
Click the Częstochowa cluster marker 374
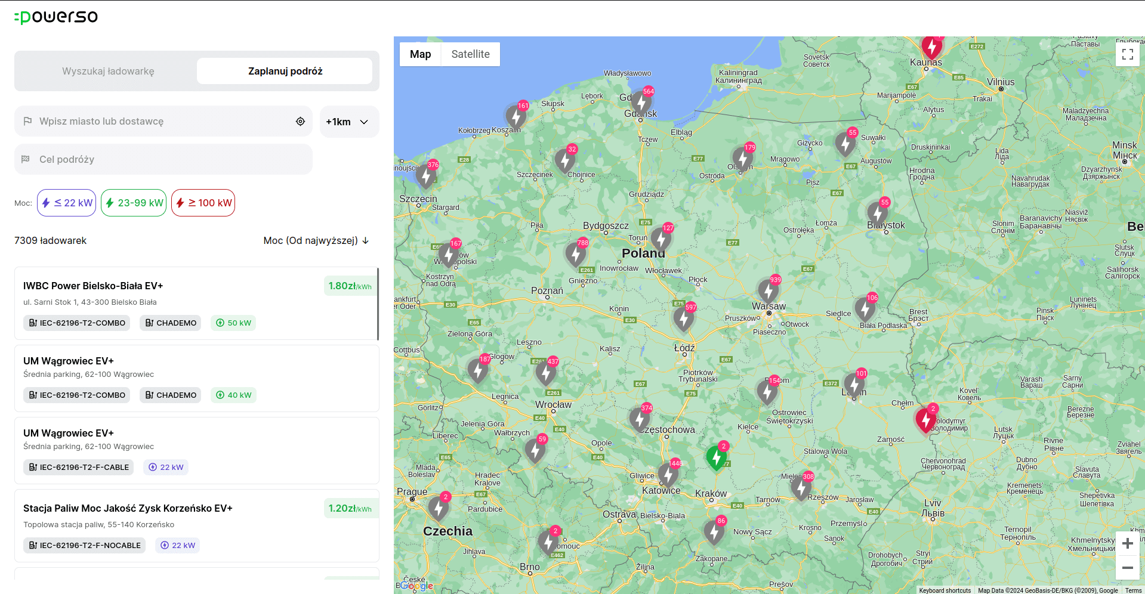click(x=640, y=419)
